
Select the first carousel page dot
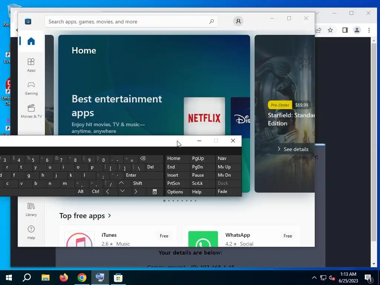164,201
